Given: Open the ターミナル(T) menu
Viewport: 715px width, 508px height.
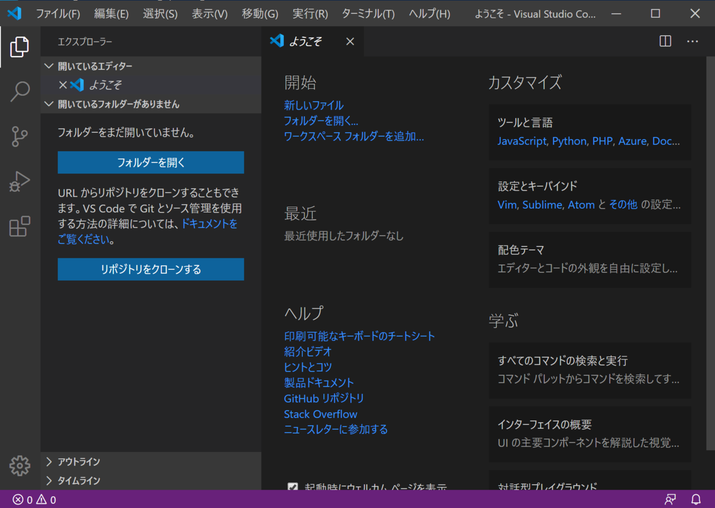Looking at the screenshot, I should pyautogui.click(x=368, y=14).
